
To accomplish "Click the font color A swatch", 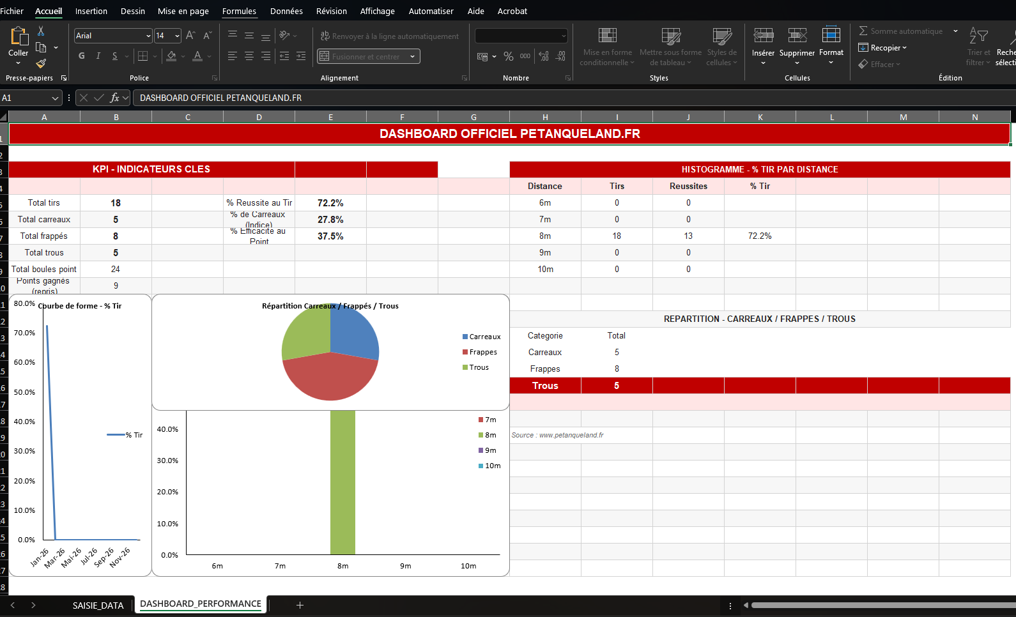I will tap(197, 56).
